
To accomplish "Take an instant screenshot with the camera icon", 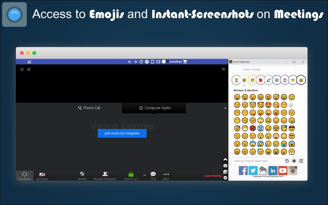I will tap(225, 165).
